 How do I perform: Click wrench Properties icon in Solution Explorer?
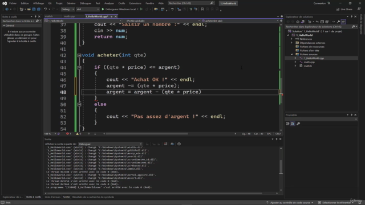coord(338,22)
